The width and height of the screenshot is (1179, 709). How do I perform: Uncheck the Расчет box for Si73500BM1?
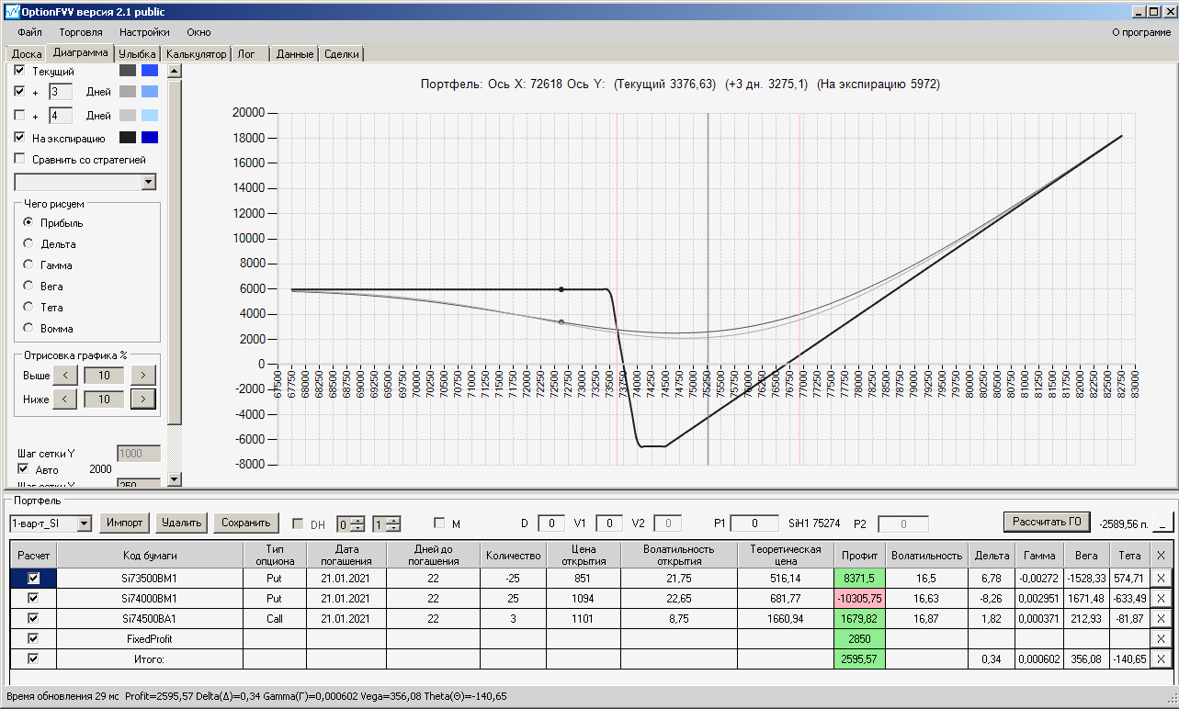(34, 579)
